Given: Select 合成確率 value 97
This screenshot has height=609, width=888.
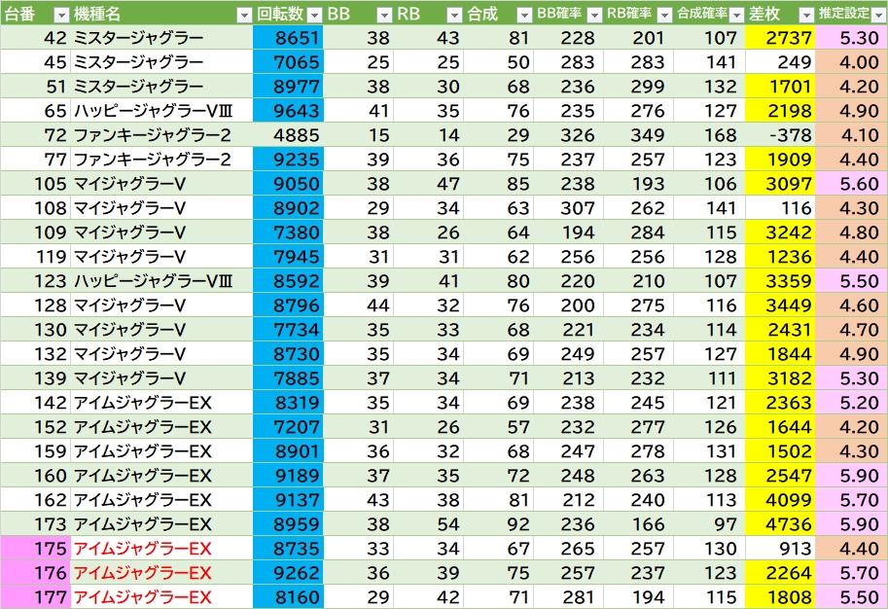Looking at the screenshot, I should pyautogui.click(x=709, y=524).
